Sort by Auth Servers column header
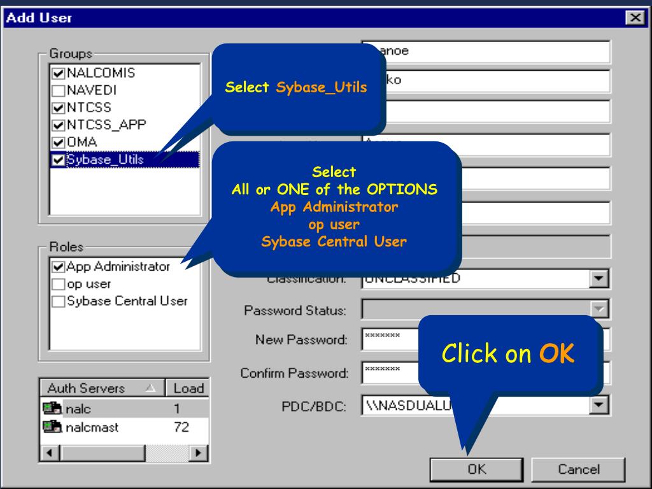The image size is (652, 489). (x=103, y=388)
